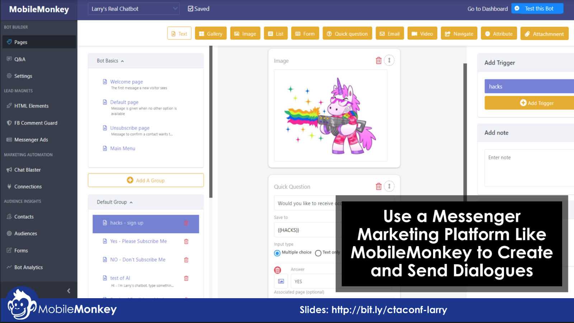The image size is (574, 323).
Task: Open the Larry's Real Chatbot dropdown
Action: (133, 9)
